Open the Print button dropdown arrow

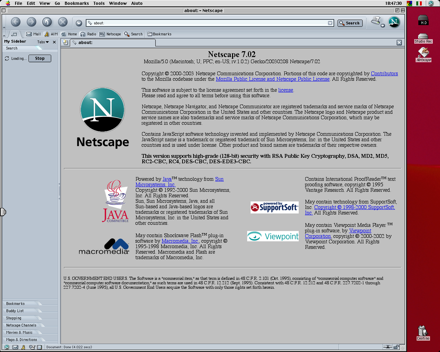pos(383,25)
